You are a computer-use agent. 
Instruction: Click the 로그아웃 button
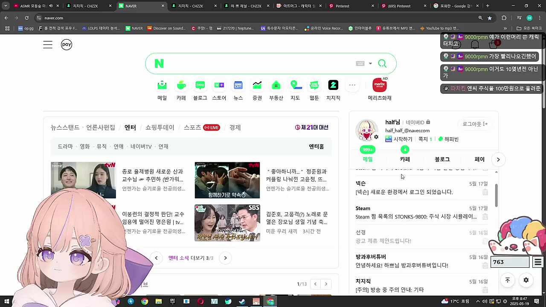475,124
